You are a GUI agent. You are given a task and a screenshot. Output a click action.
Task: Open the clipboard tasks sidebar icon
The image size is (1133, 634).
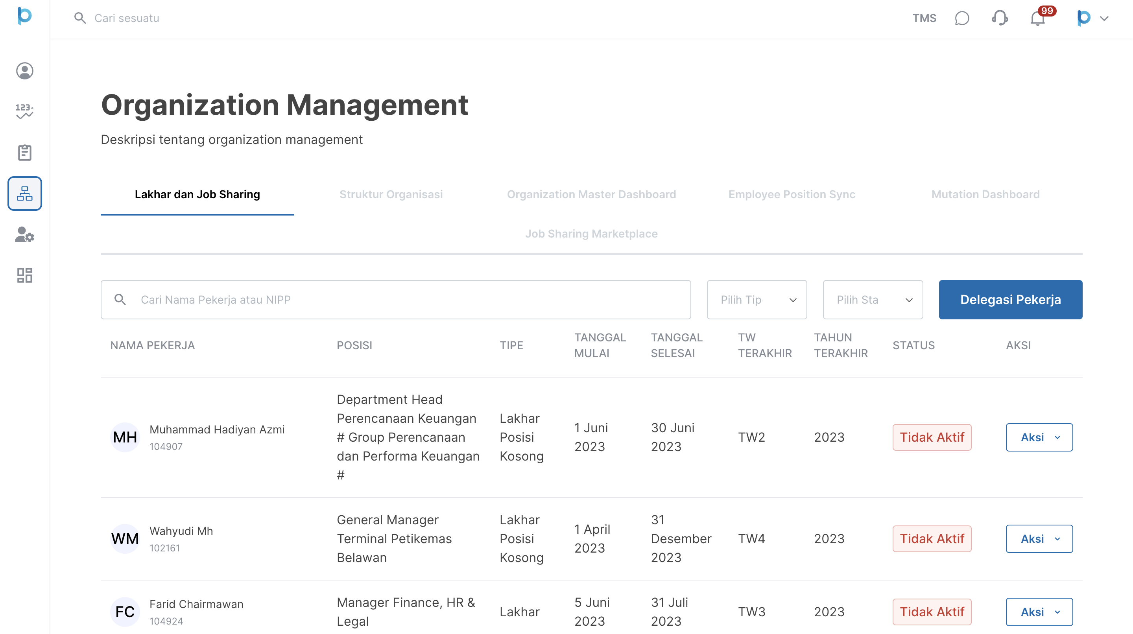[25, 153]
